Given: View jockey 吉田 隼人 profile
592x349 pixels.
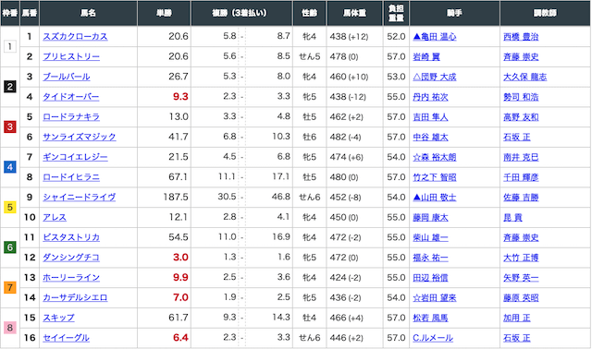Looking at the screenshot, I should coord(430,117).
